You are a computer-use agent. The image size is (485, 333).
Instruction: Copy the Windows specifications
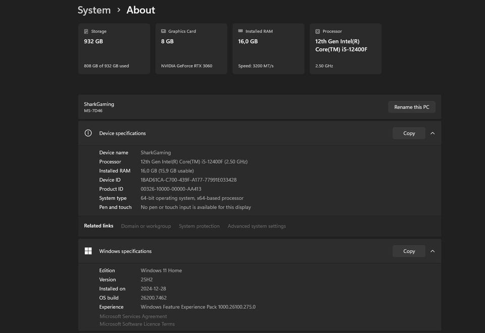click(409, 251)
